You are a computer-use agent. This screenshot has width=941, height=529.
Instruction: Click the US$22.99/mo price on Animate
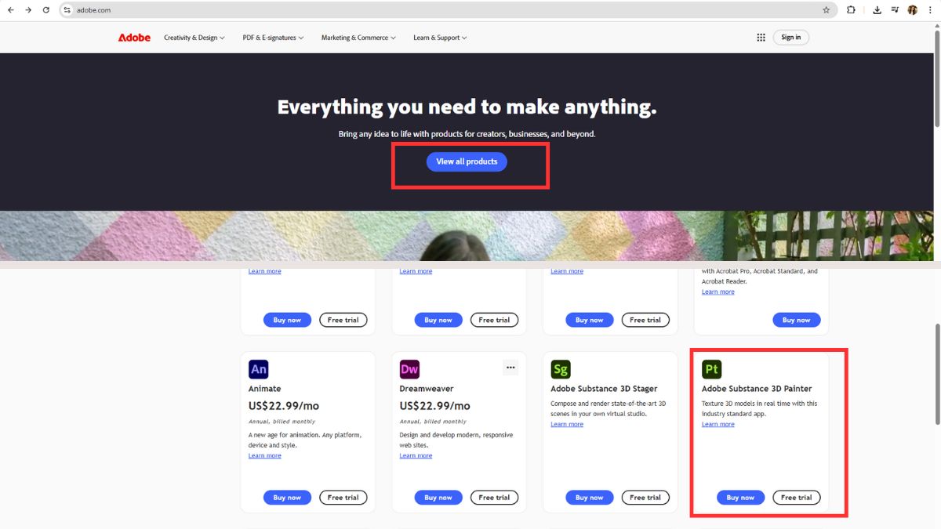(284, 406)
